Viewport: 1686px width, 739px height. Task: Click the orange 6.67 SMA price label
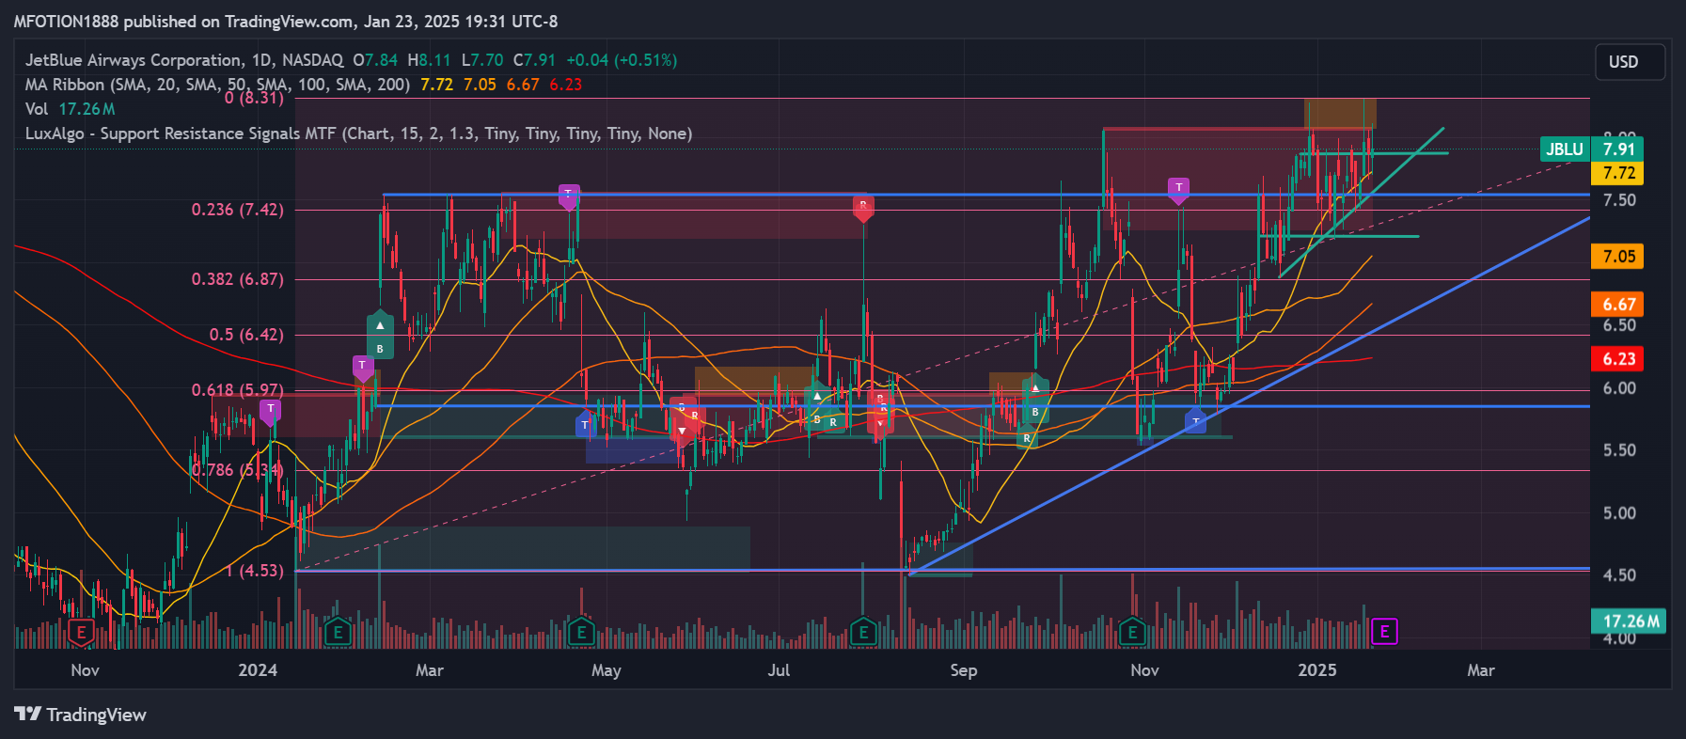click(1618, 305)
